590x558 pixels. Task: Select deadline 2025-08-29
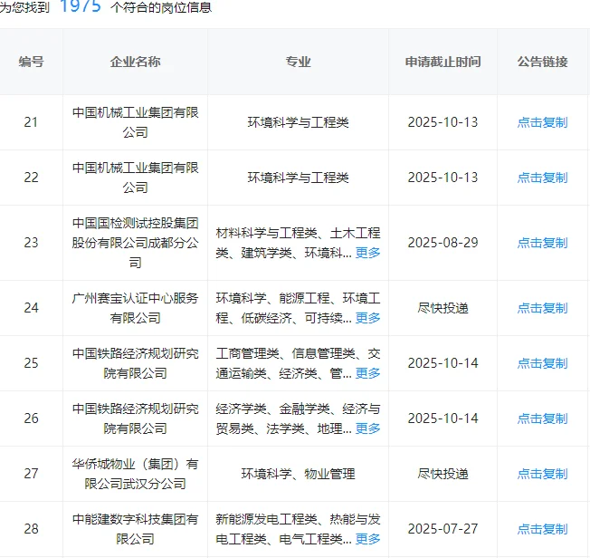click(442, 243)
